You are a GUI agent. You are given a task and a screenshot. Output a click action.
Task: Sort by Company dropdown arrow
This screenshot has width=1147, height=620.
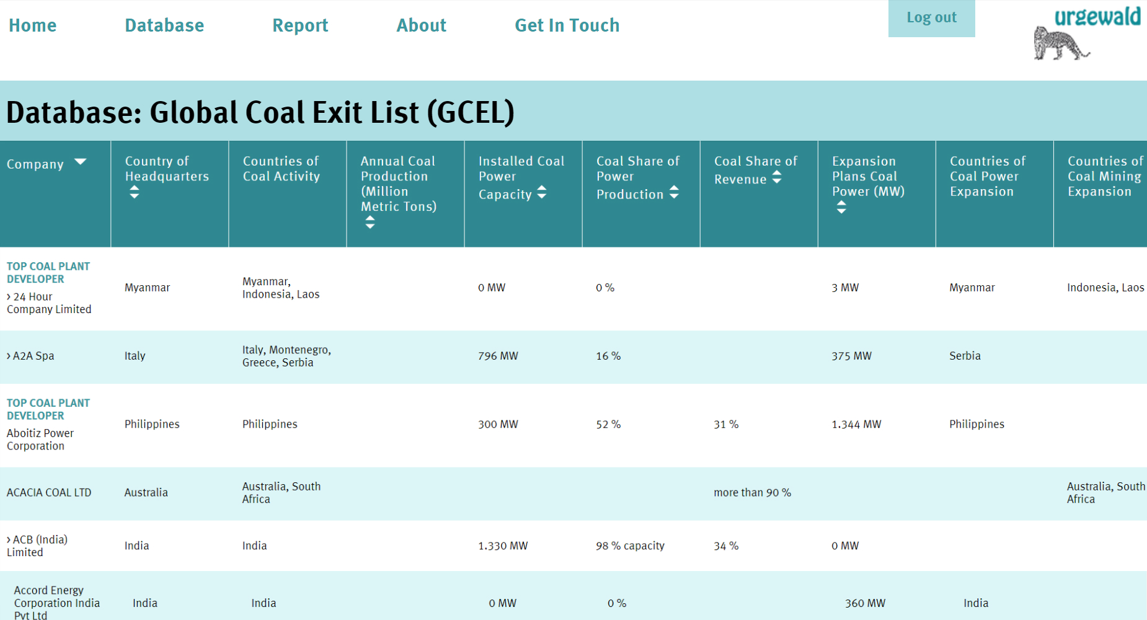point(80,162)
